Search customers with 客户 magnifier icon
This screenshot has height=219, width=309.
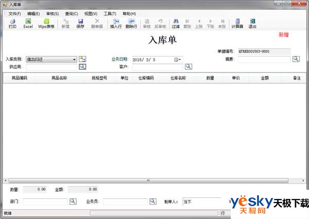pyautogui.click(x=188, y=67)
